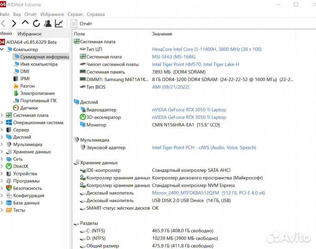Image resolution: width=316 pixels, height=249 pixels.
Task: Click 3D-акселератор Xbox icon in list
Action: tap(83, 117)
